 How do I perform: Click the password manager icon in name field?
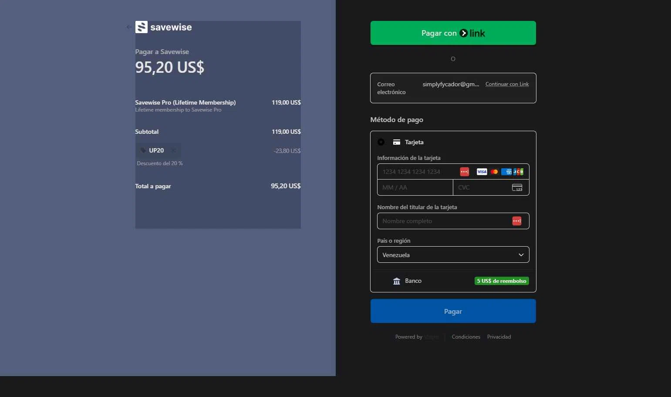click(517, 221)
